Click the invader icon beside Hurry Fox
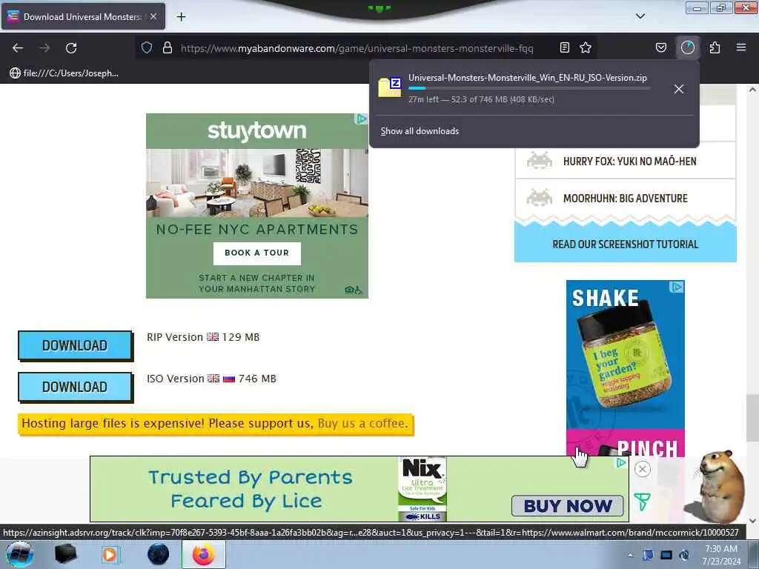The height and width of the screenshot is (569, 759). 540,161
